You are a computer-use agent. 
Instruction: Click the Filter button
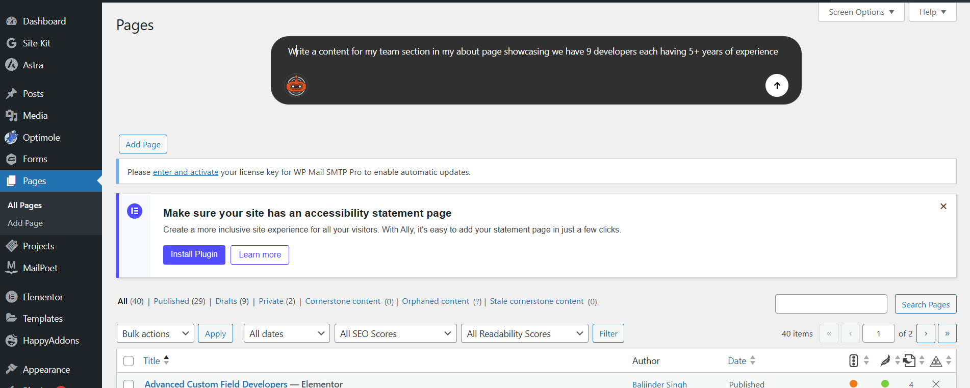click(x=608, y=333)
